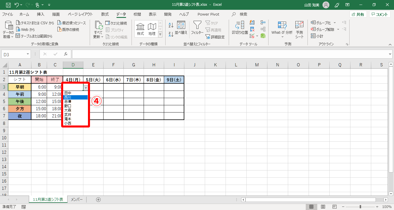The height and width of the screenshot is (210, 394).
Task: Expand the formula bar
Action: [390, 54]
